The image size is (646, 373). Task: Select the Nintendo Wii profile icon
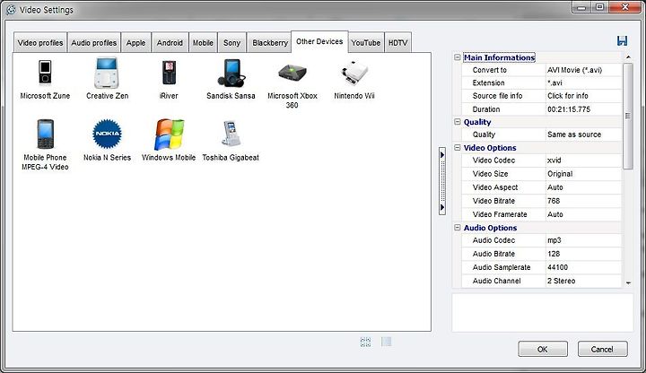354,74
